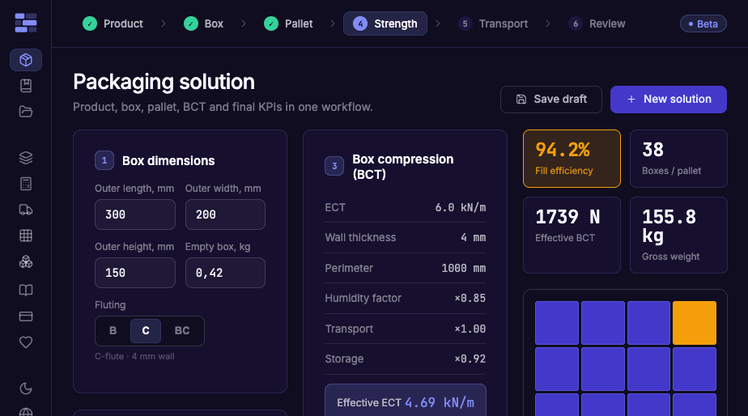The width and height of the screenshot is (748, 416).
Task: Click the 'C-flute · 4 mm wall' hint text
Action: click(134, 356)
